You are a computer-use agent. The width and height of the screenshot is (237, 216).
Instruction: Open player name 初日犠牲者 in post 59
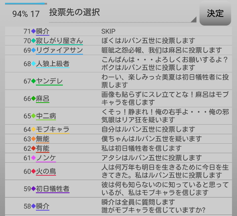(53, 189)
